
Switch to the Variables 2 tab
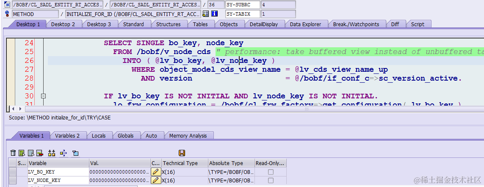[67, 136]
